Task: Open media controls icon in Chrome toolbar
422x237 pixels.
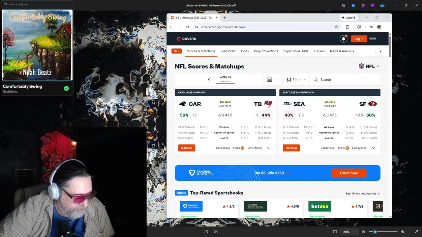Action: pos(371,27)
